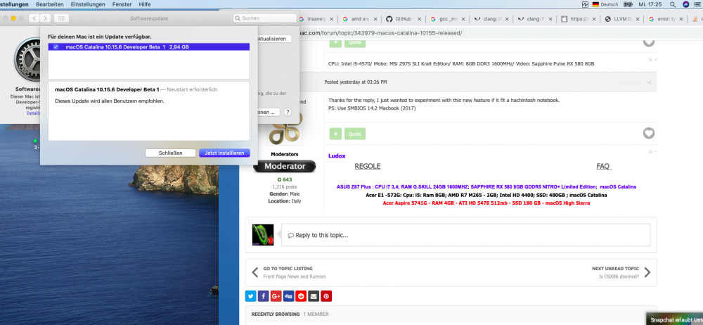Close the 'amd xnu' browser tab
Screen dimensions: 703x325
tap(375, 19)
